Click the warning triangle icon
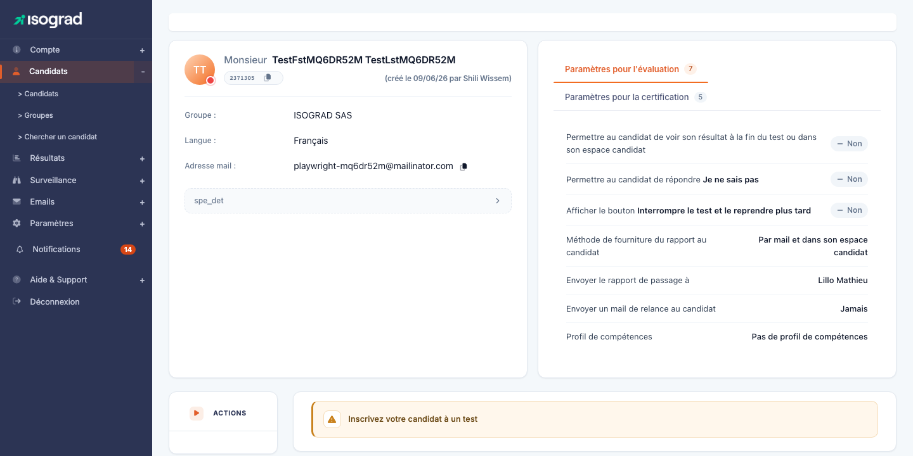Viewport: 913px width, 456px height. 332,419
